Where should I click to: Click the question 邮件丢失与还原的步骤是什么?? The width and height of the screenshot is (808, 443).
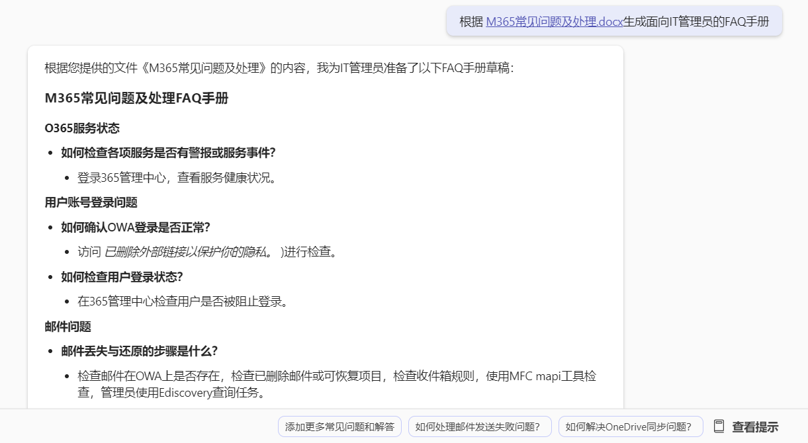140,351
